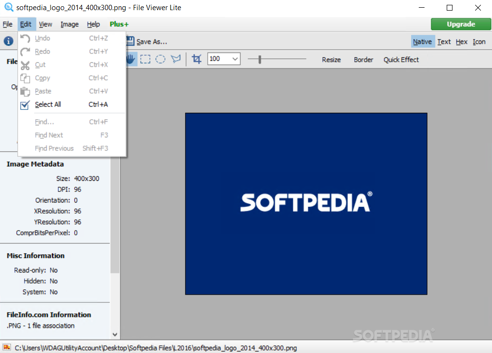Screen dimensions: 492x353
Task: Click the XResolution value 96
Action: click(78, 211)
